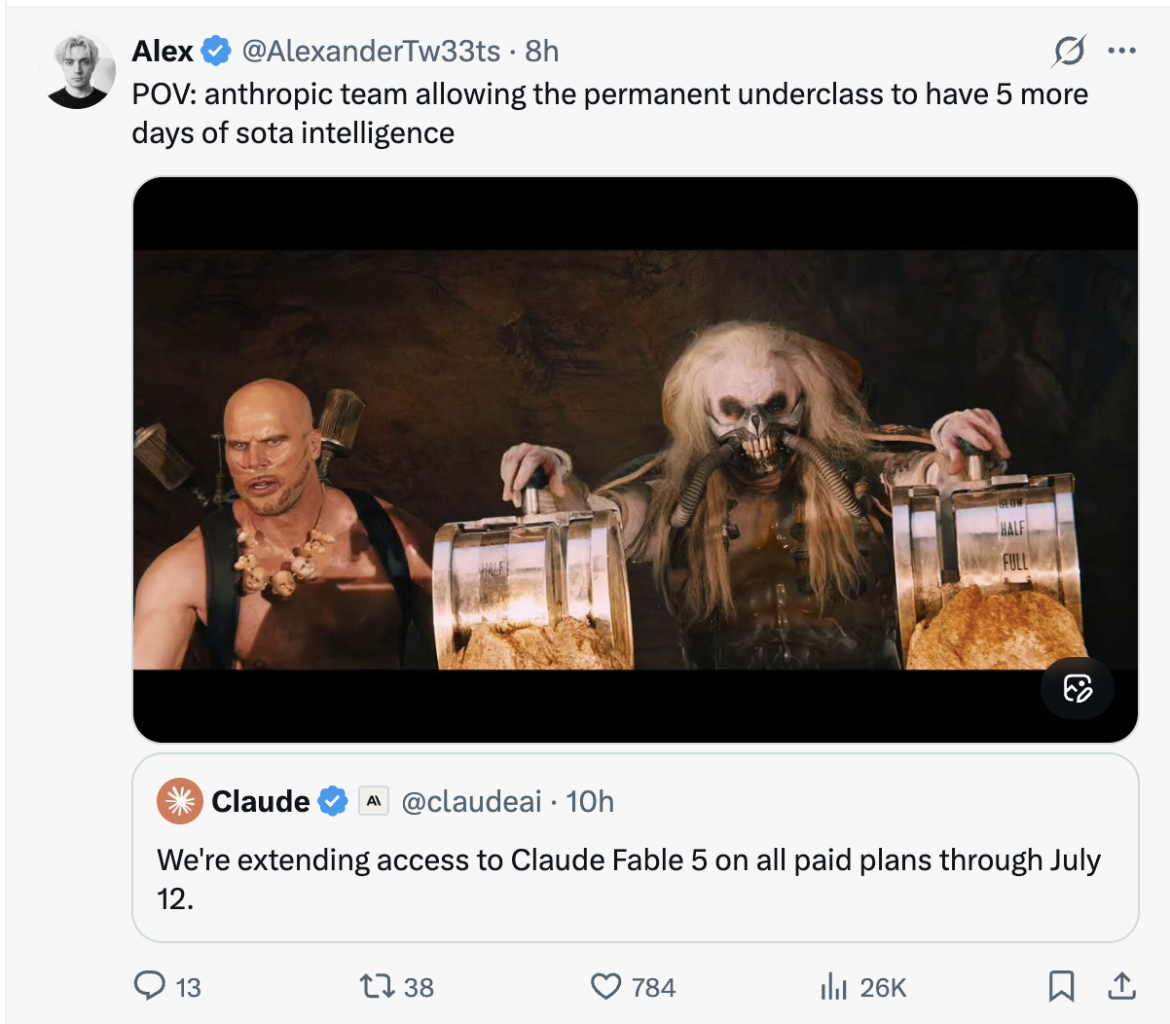Viewport: 1170px width, 1024px height.
Task: Open the repost menu with 38 reposts
Action: 396,987
